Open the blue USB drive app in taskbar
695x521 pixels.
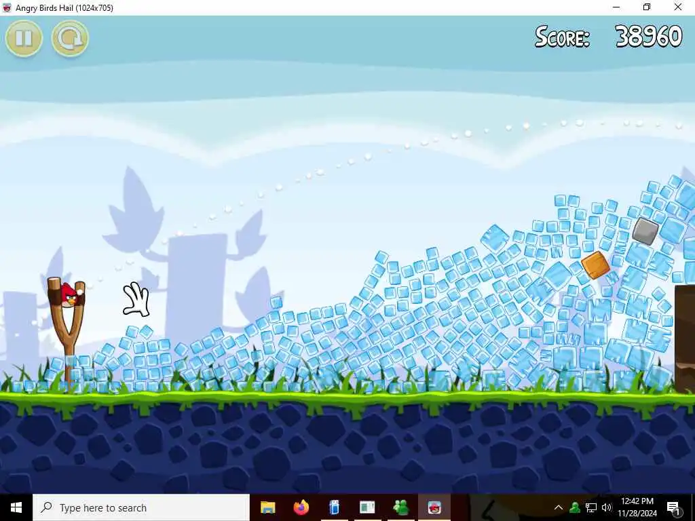pos(334,507)
